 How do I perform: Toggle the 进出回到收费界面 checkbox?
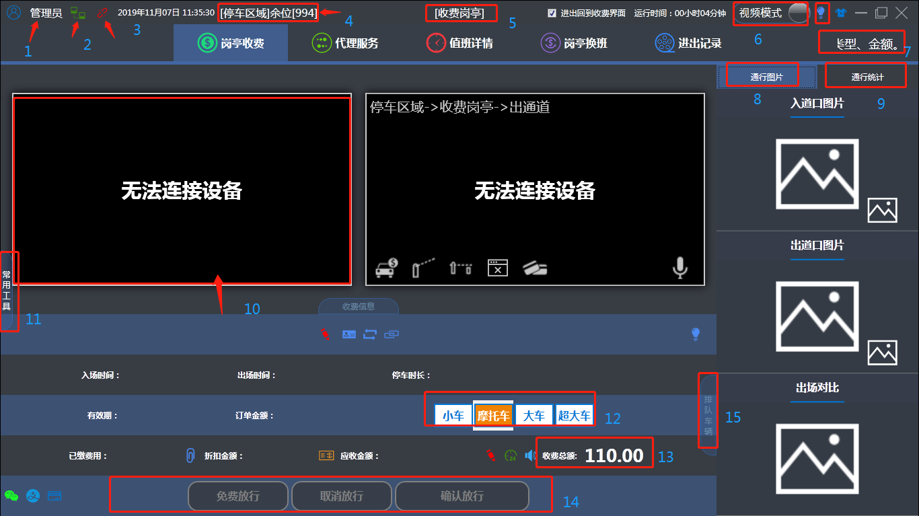tap(552, 13)
